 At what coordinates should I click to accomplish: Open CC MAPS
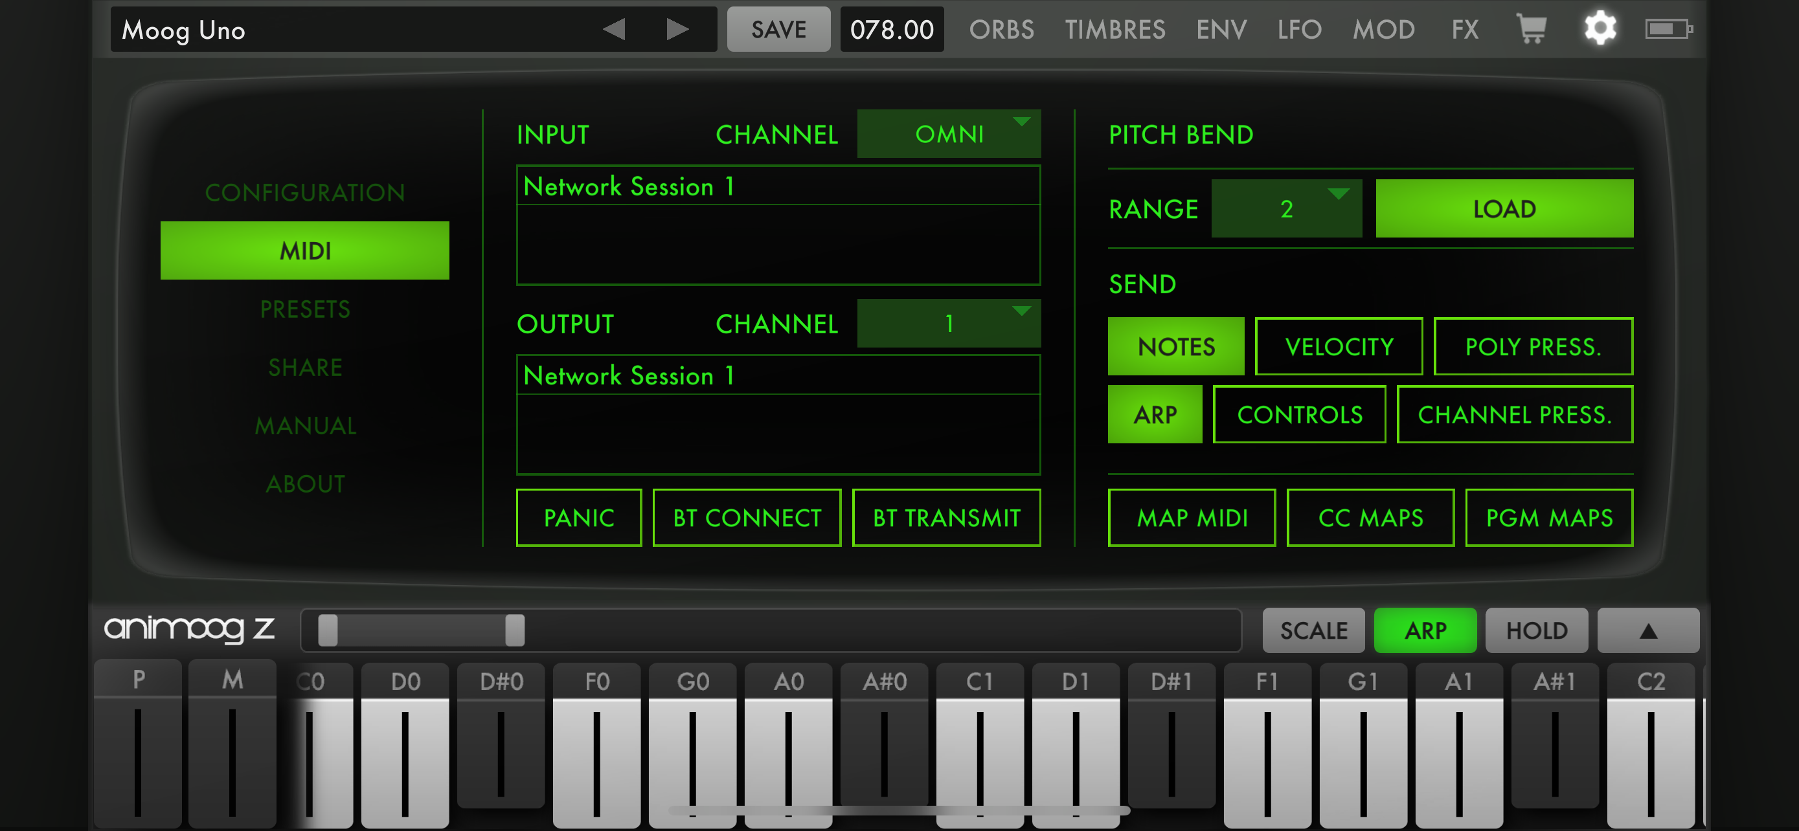(x=1370, y=518)
